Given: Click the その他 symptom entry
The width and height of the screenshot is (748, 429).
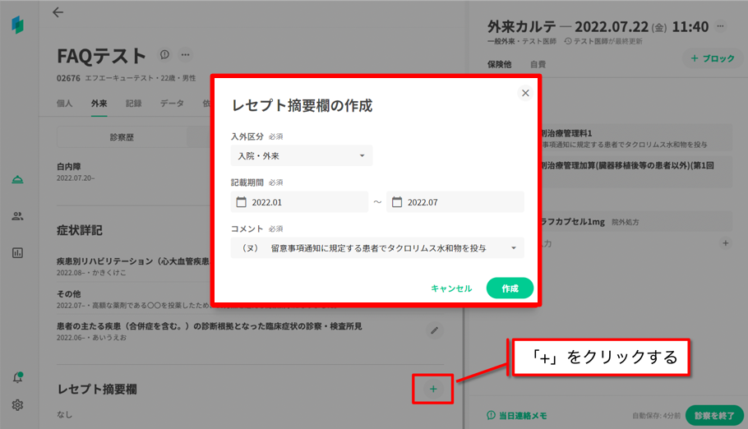Looking at the screenshot, I should click(x=133, y=298).
